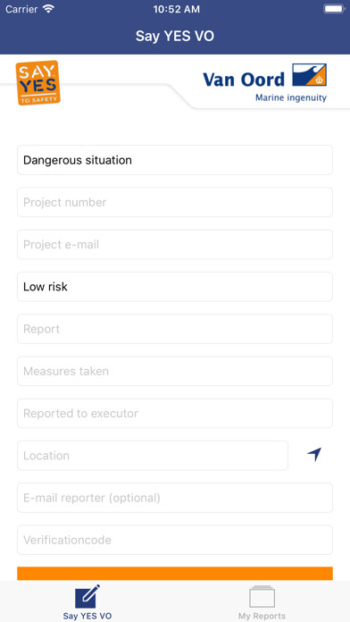Open the Reported to executor selector
This screenshot has height=622, width=350.
175,414
